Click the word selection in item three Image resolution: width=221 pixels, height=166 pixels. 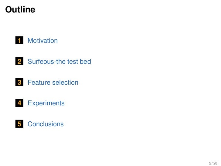point(64,83)
